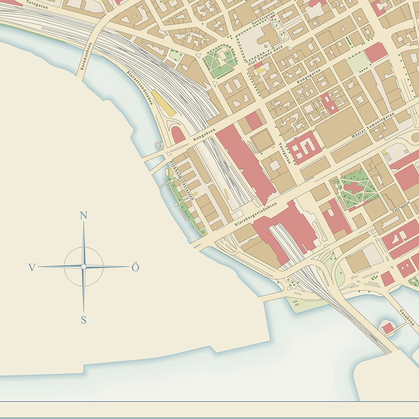
Task: Click the Blekholmsterrassen street label
Action: point(181,180)
